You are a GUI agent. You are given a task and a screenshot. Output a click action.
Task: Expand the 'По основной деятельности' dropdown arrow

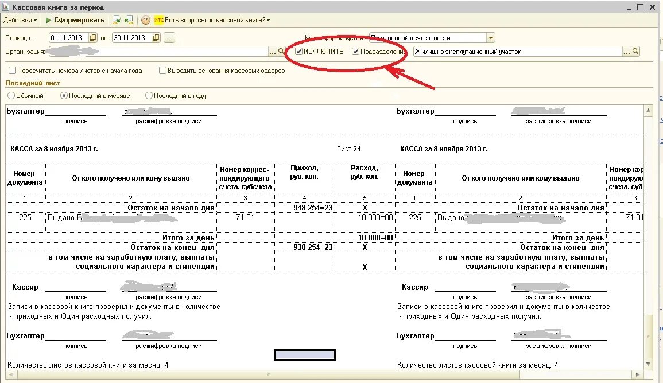pos(490,38)
